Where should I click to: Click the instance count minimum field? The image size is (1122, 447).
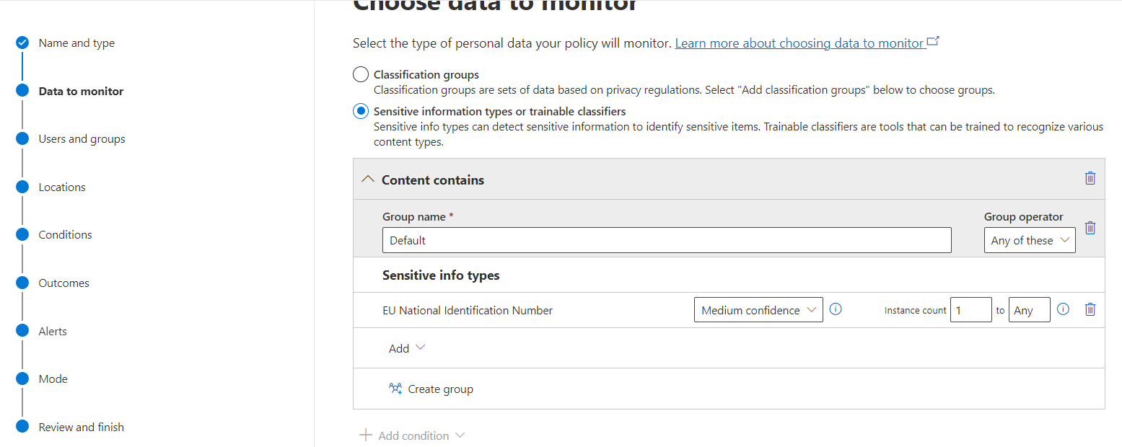970,310
